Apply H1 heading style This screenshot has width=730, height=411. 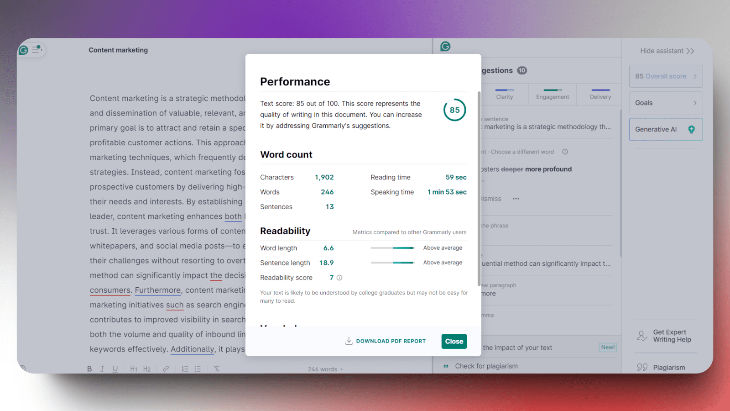(134, 369)
